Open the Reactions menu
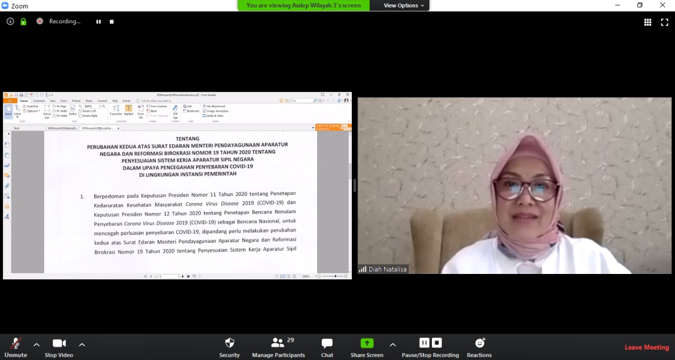This screenshot has width=675, height=360. point(479,347)
